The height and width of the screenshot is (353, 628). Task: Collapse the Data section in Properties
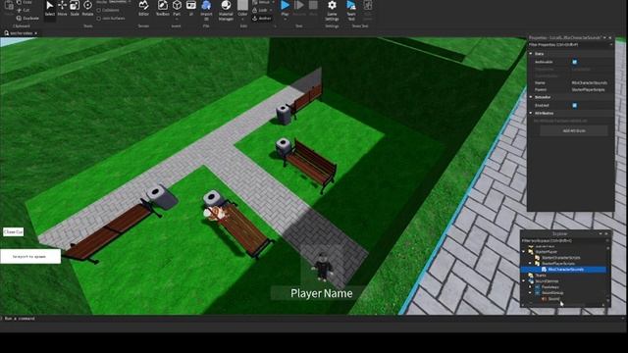pos(531,54)
